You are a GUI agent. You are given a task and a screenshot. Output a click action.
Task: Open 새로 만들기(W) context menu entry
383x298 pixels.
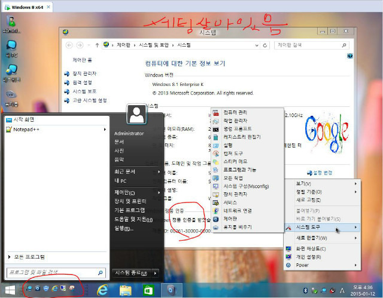point(322,238)
